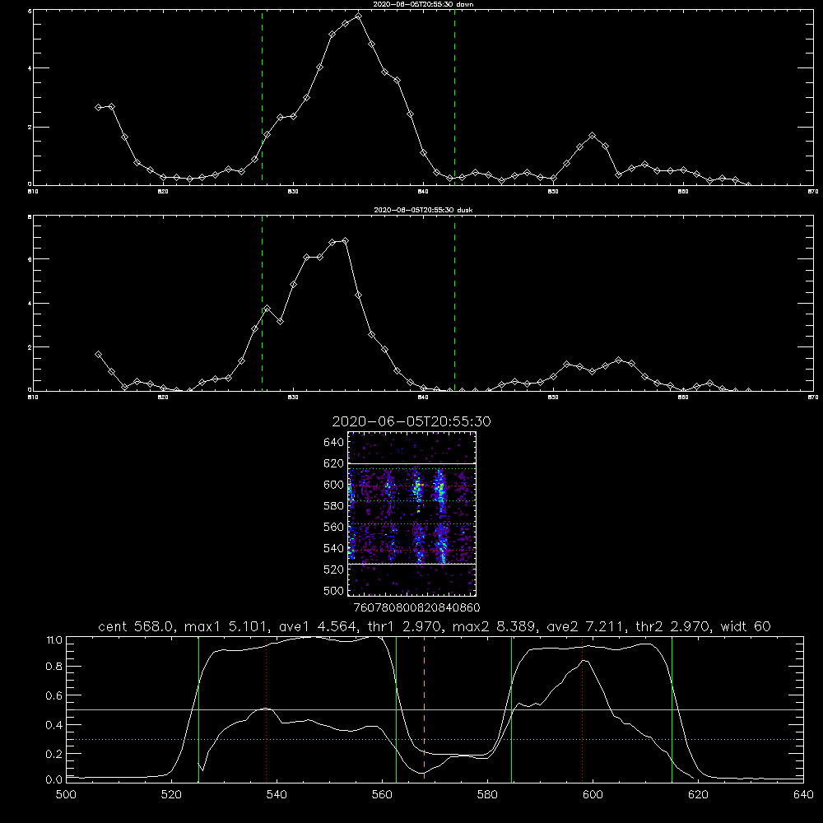Click the heatmap image thumbnail

coord(411,514)
